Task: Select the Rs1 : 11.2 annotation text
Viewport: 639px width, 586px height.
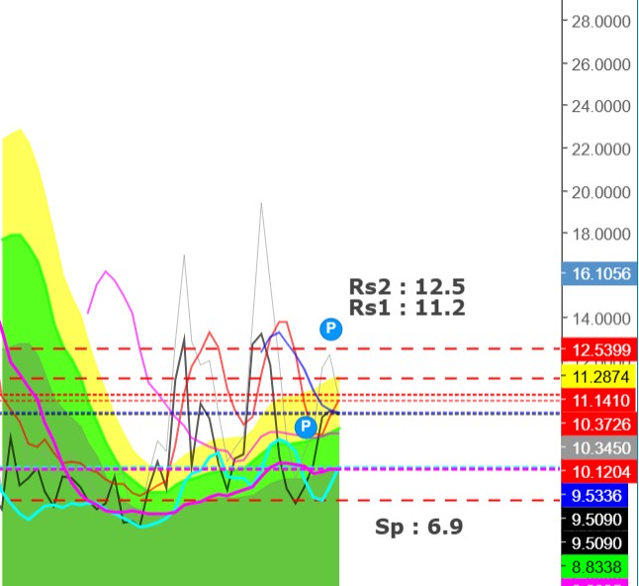Action: (x=407, y=307)
